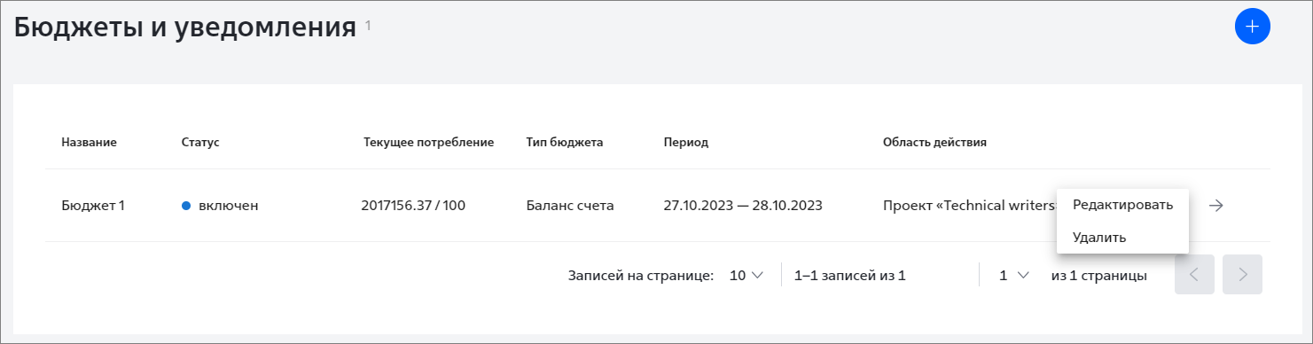Click the Баланс счета budget type cell

click(x=570, y=206)
